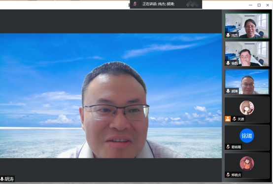The image size is (273, 184).
Task: Select the second participant's meeting room video
Action: tap(247, 54)
